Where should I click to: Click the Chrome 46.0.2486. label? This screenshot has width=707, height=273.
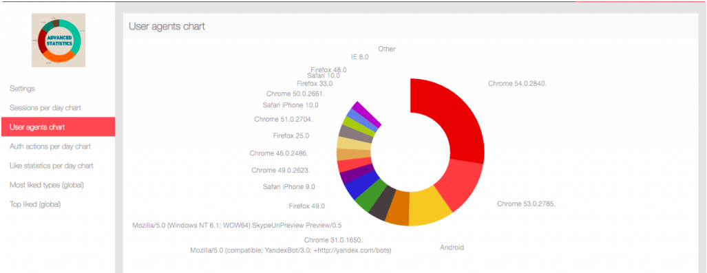pyautogui.click(x=279, y=153)
